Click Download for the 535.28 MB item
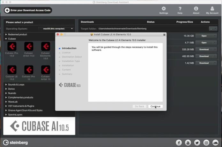The width and height of the screenshot is (222, 147). point(204,49)
